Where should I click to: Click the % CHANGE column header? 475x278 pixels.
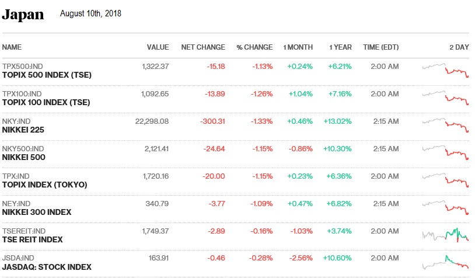pos(254,47)
